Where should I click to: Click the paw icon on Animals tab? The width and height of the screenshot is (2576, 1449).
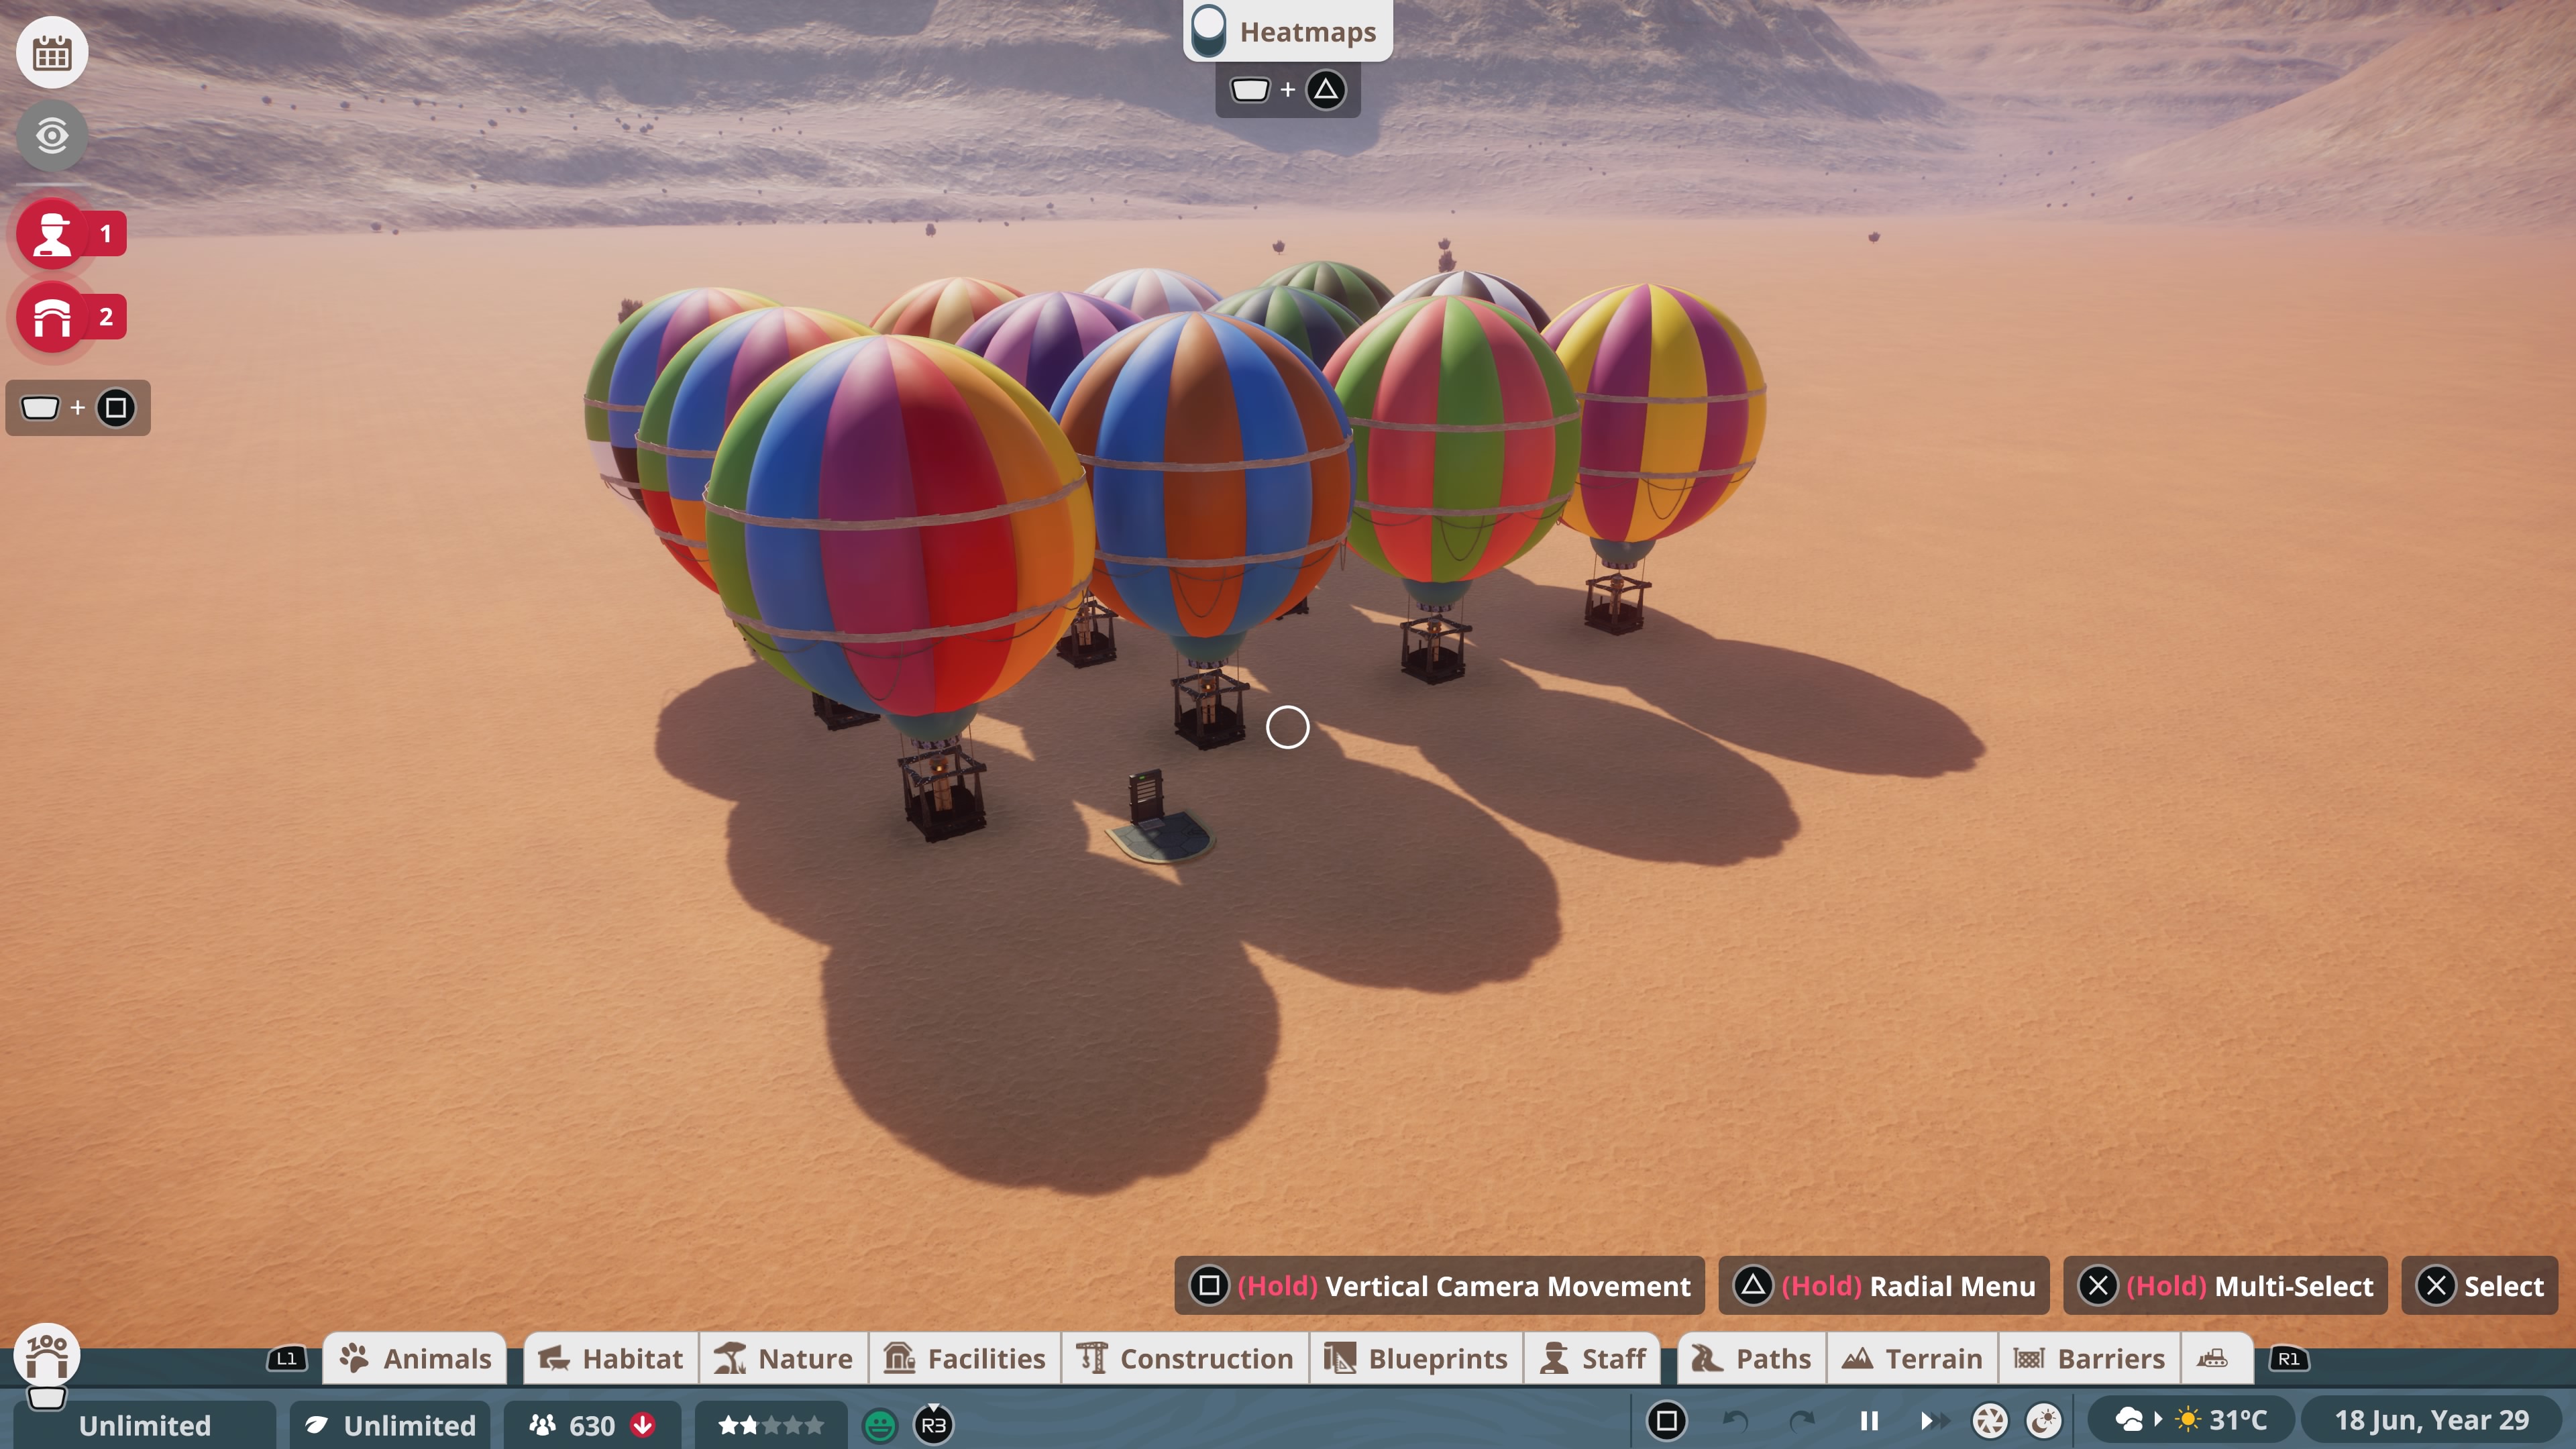click(x=354, y=1358)
